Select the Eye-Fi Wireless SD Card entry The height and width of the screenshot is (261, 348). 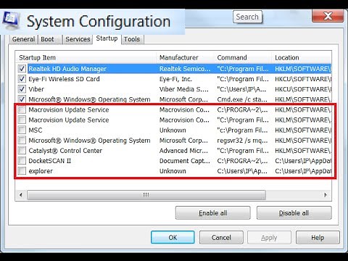pos(64,79)
